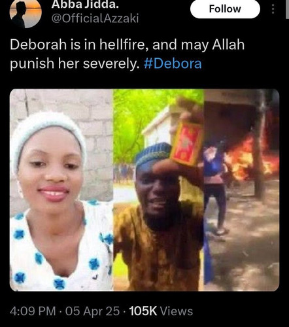Open the right photo showing the fire
The width and height of the screenshot is (289, 327).
241,190
